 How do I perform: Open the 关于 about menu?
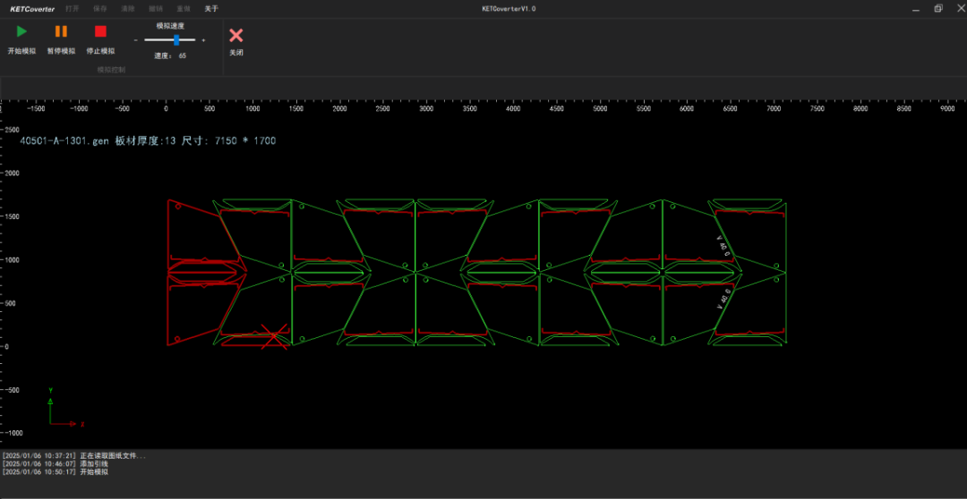point(210,9)
